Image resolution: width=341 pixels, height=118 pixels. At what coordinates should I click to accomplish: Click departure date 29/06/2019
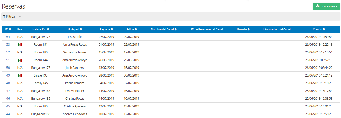(131, 60)
